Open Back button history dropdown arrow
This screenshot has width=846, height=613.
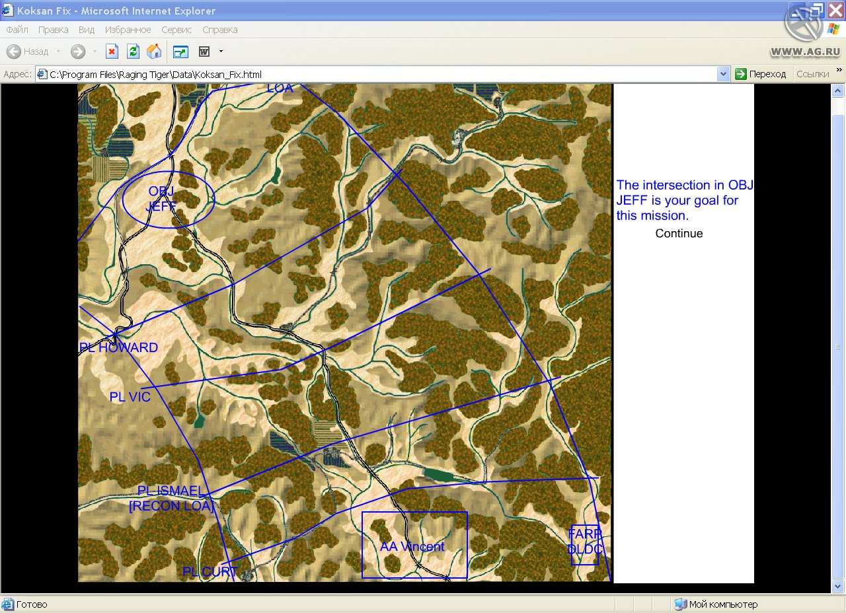click(58, 52)
